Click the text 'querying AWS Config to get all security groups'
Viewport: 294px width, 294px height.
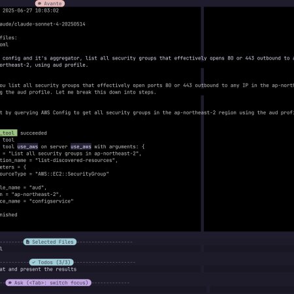82,112
